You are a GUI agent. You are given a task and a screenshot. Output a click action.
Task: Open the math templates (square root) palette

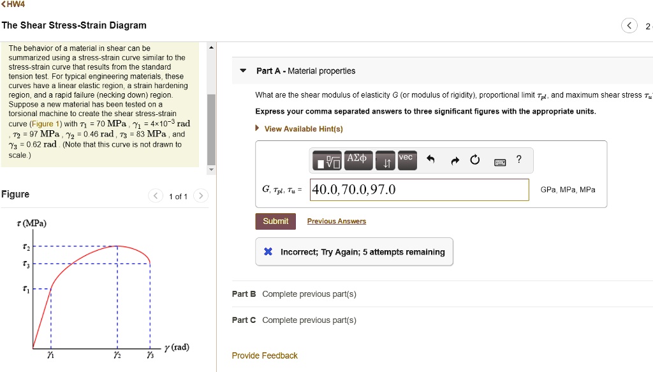(325, 161)
